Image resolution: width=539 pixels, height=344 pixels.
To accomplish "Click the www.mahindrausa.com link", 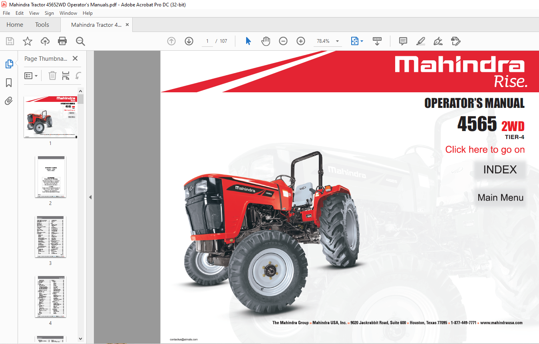I will click(x=501, y=323).
